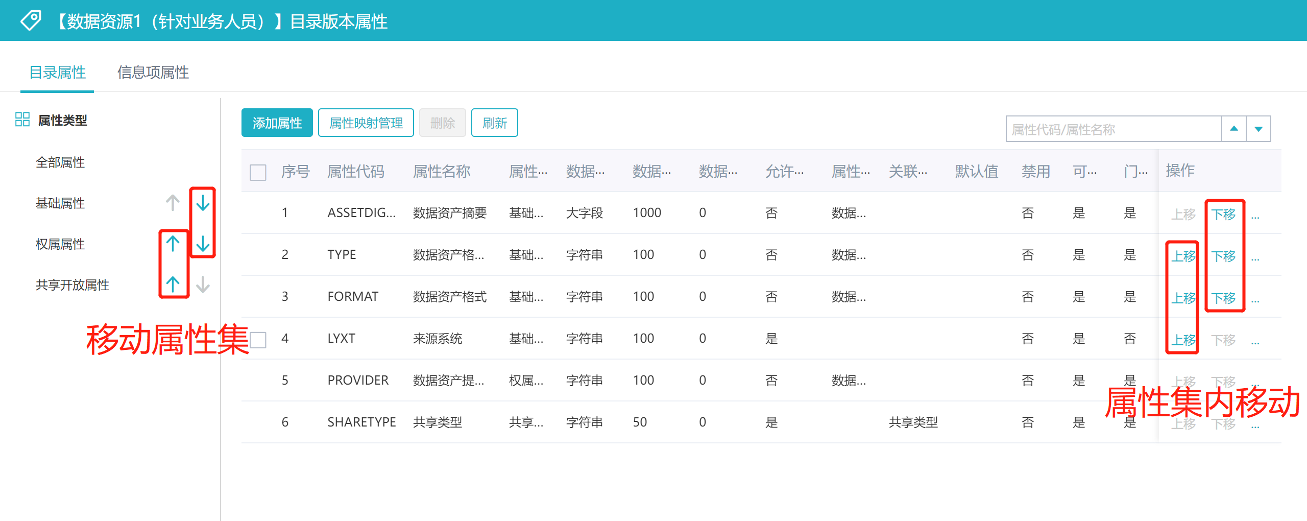This screenshot has height=521, width=1307.
Task: Click the tag icon in the title bar
Action: [x=31, y=21]
